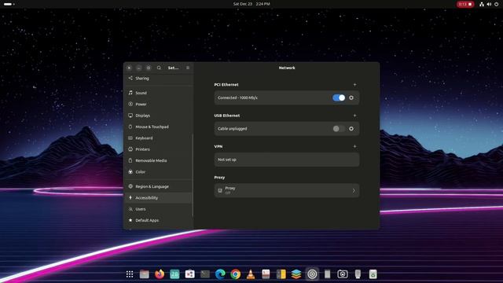Select Color in the sidebar
The image size is (503, 283).
click(x=159, y=171)
